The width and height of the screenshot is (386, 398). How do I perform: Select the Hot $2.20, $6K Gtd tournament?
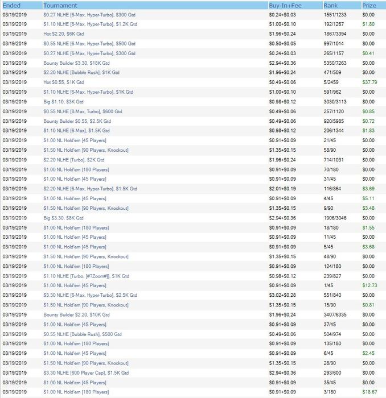click(x=64, y=34)
